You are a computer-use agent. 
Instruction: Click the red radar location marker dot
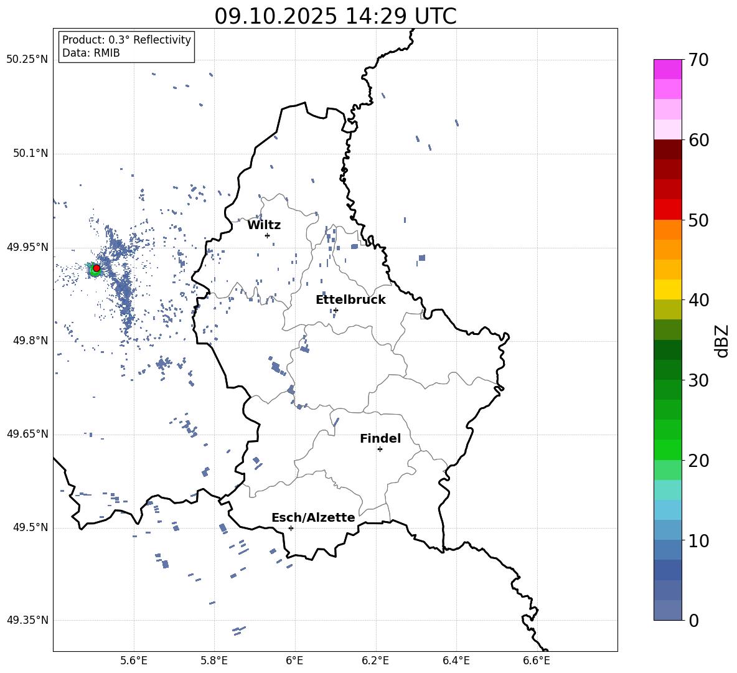coord(96,268)
